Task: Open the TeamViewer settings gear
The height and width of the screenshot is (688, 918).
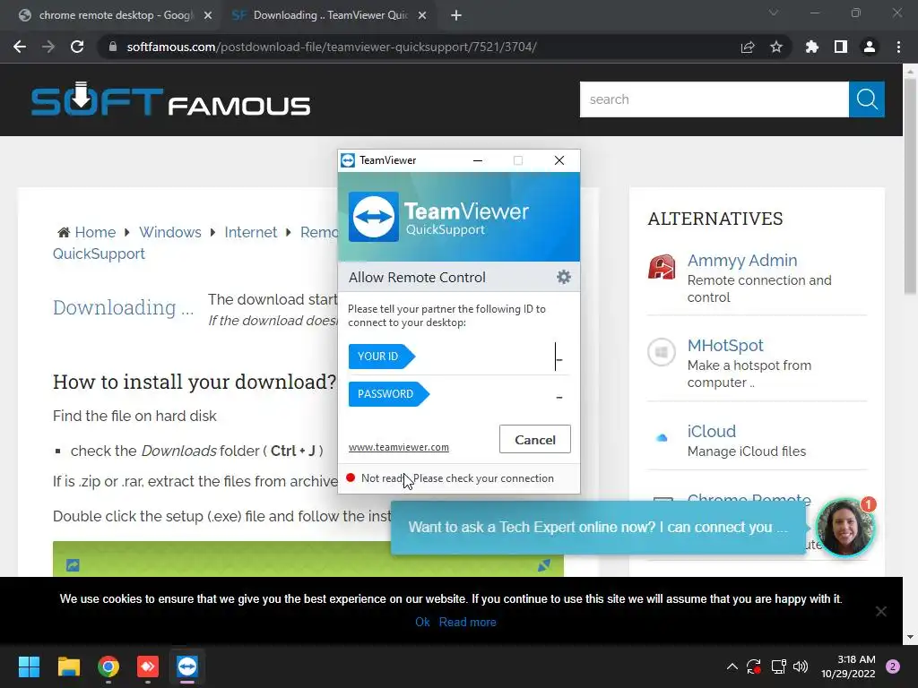Action: [x=563, y=277]
